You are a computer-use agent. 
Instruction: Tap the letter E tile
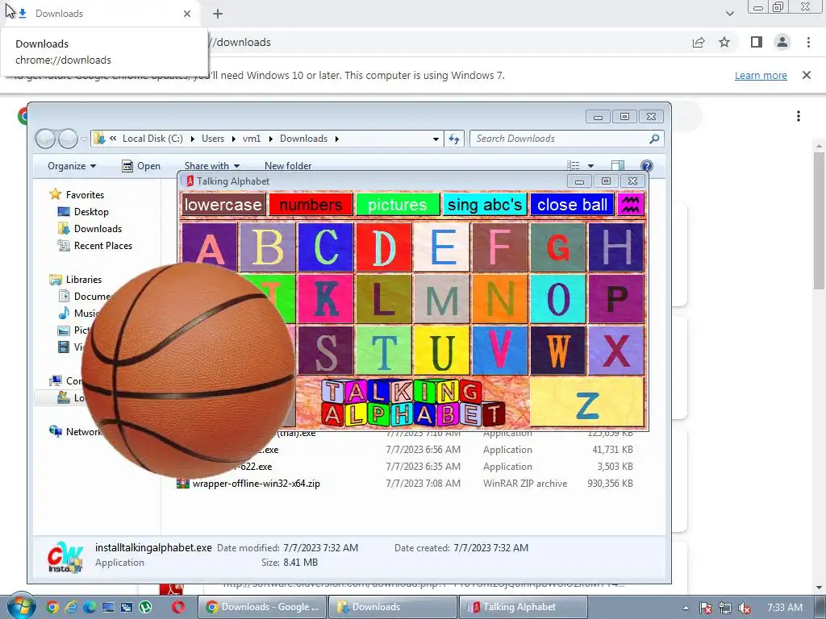click(442, 247)
